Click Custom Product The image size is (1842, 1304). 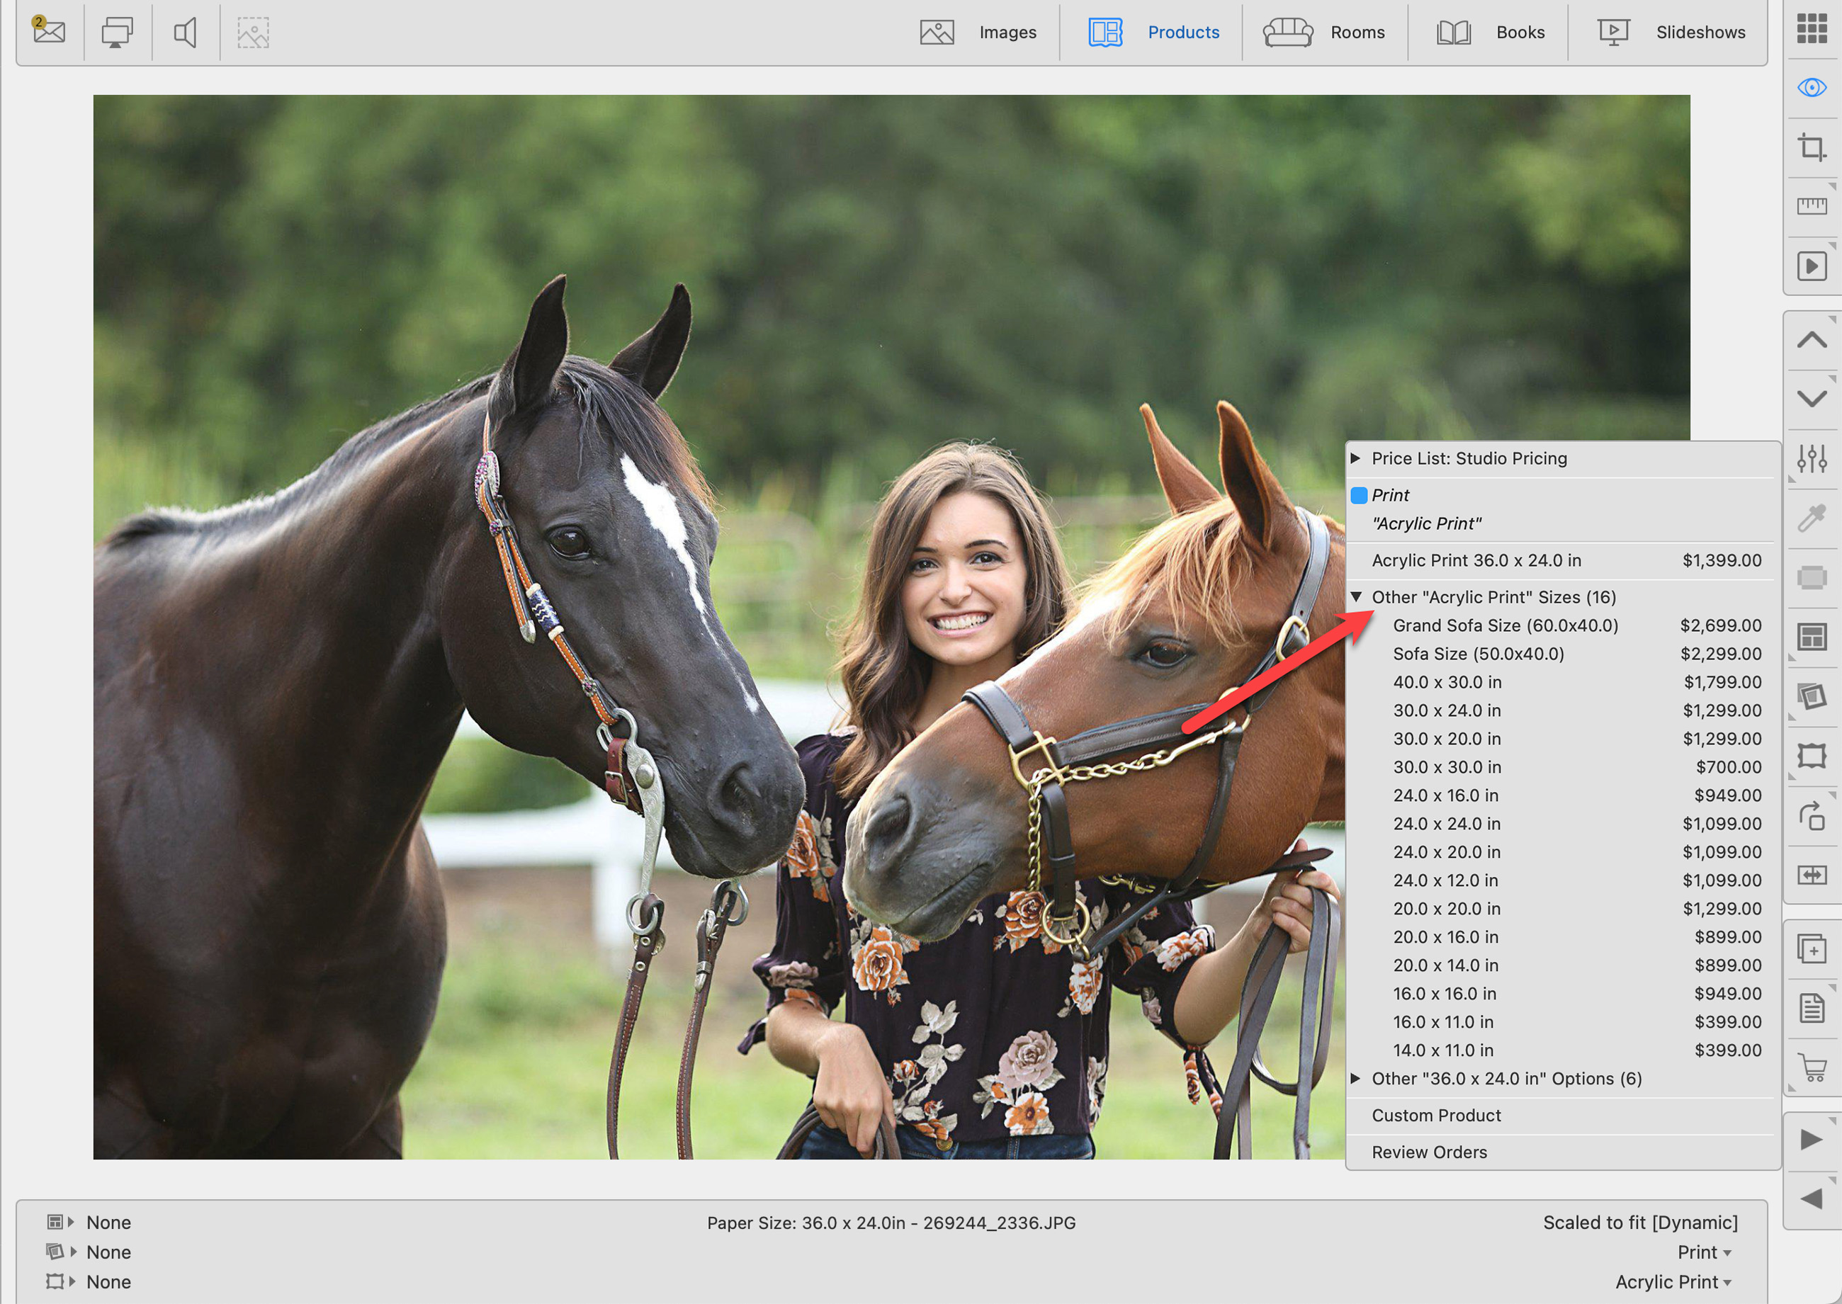[x=1436, y=1116]
